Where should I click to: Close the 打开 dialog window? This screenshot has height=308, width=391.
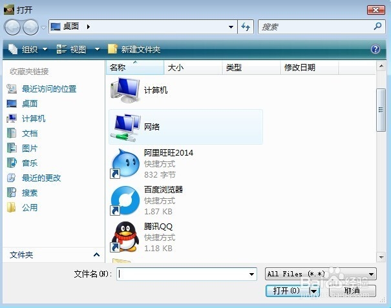click(x=375, y=10)
